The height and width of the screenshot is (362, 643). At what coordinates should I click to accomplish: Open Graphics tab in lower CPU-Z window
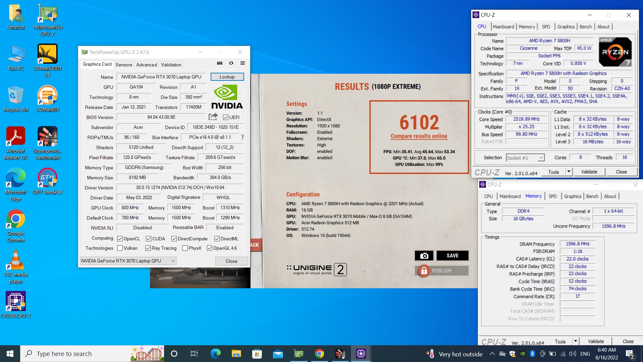(x=573, y=196)
